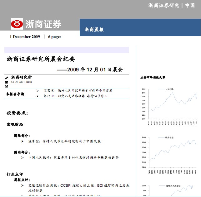The image size is (201, 197).
Task: Click the phone number 86-21-6471 8888
Action: pos(21,82)
